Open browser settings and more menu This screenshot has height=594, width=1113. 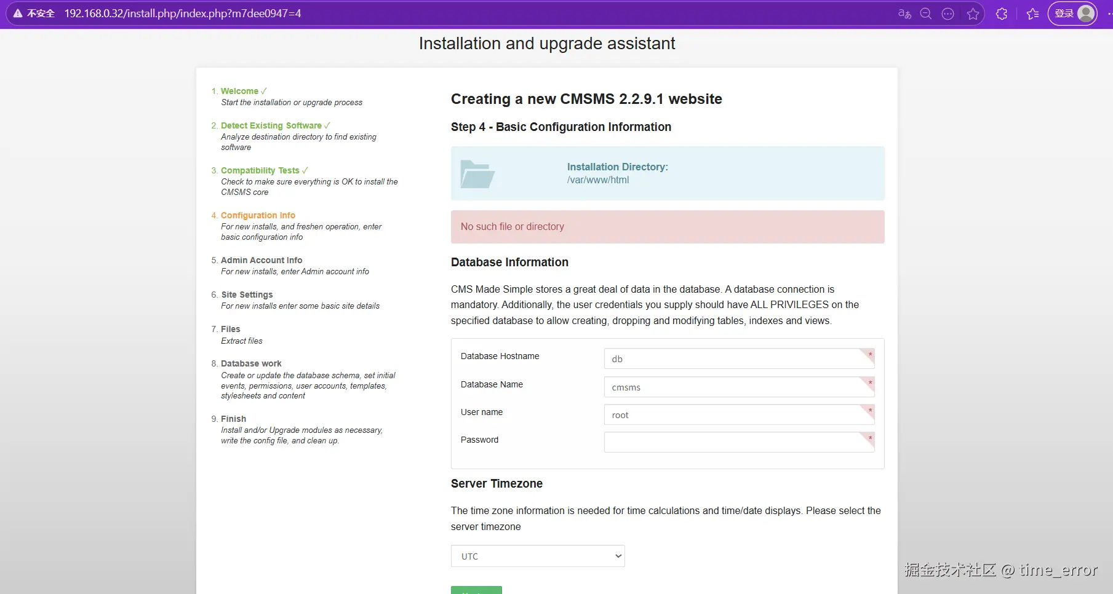coord(1109,14)
